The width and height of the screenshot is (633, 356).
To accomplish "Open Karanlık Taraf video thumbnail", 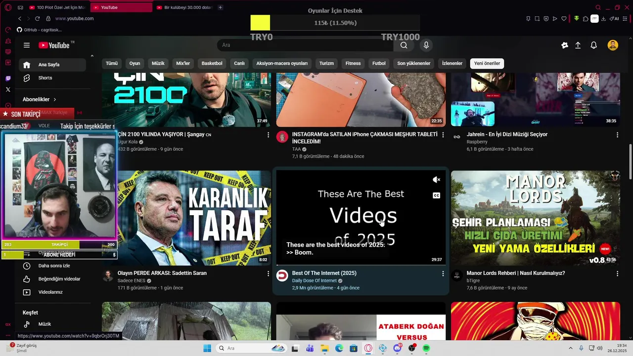I will click(186, 218).
